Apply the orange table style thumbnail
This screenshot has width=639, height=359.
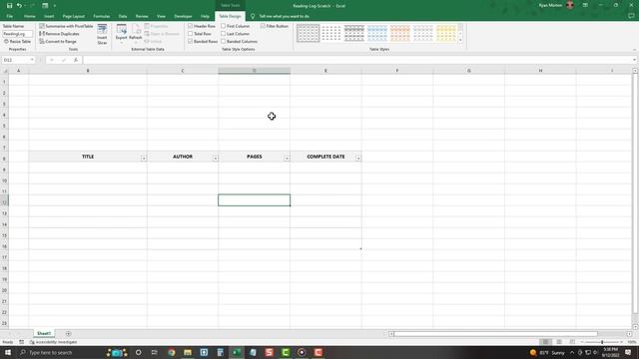coord(400,33)
